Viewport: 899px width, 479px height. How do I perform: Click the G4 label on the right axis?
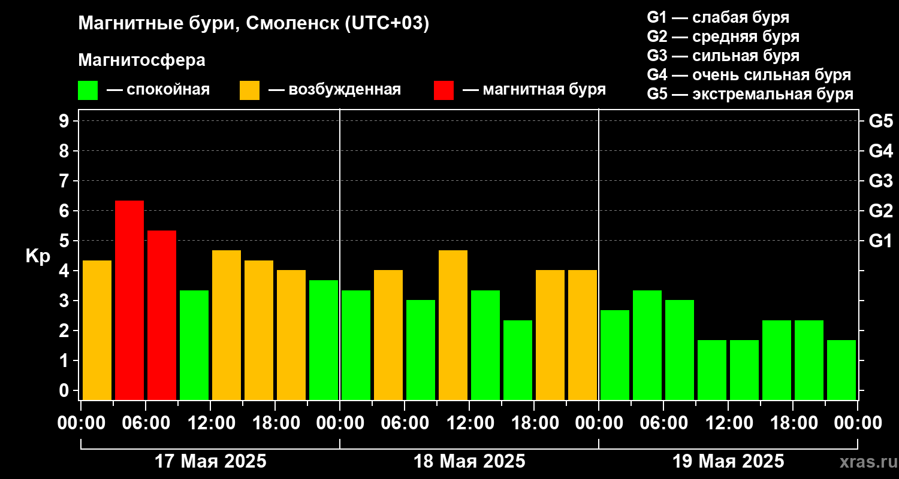(881, 151)
